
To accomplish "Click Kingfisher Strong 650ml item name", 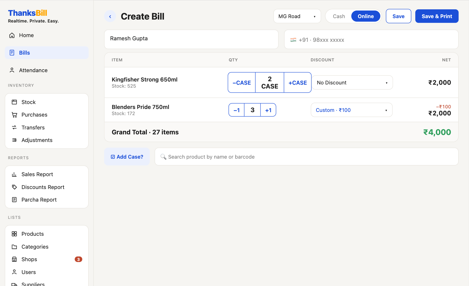I will click(x=145, y=79).
